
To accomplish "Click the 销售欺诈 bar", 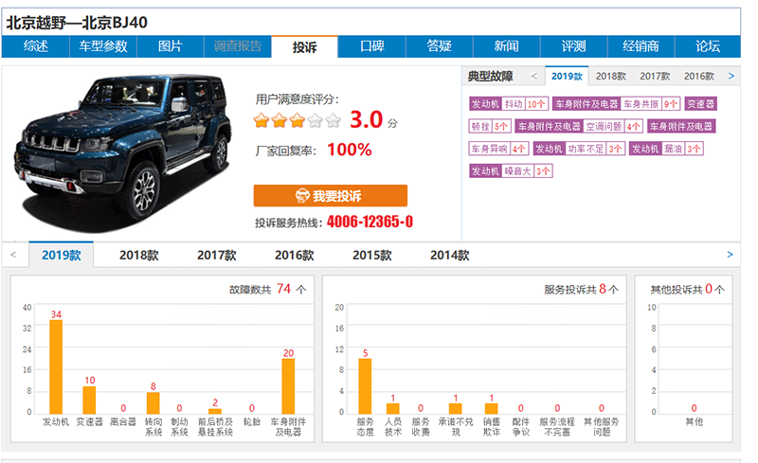I will coord(491,408).
